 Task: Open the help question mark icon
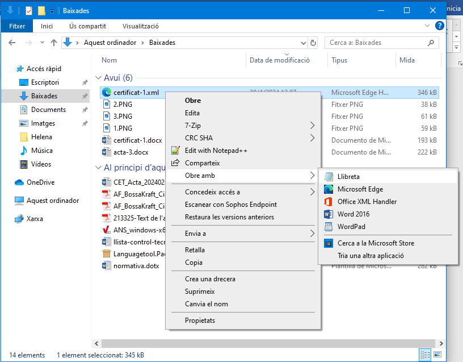[x=439, y=26]
